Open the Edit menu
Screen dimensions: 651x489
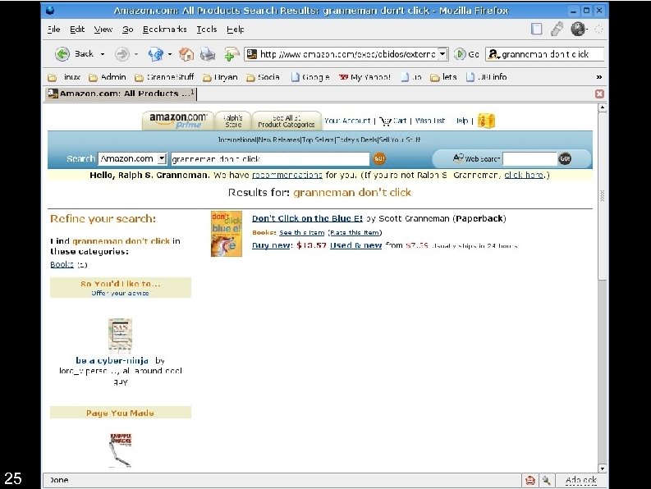coord(77,30)
